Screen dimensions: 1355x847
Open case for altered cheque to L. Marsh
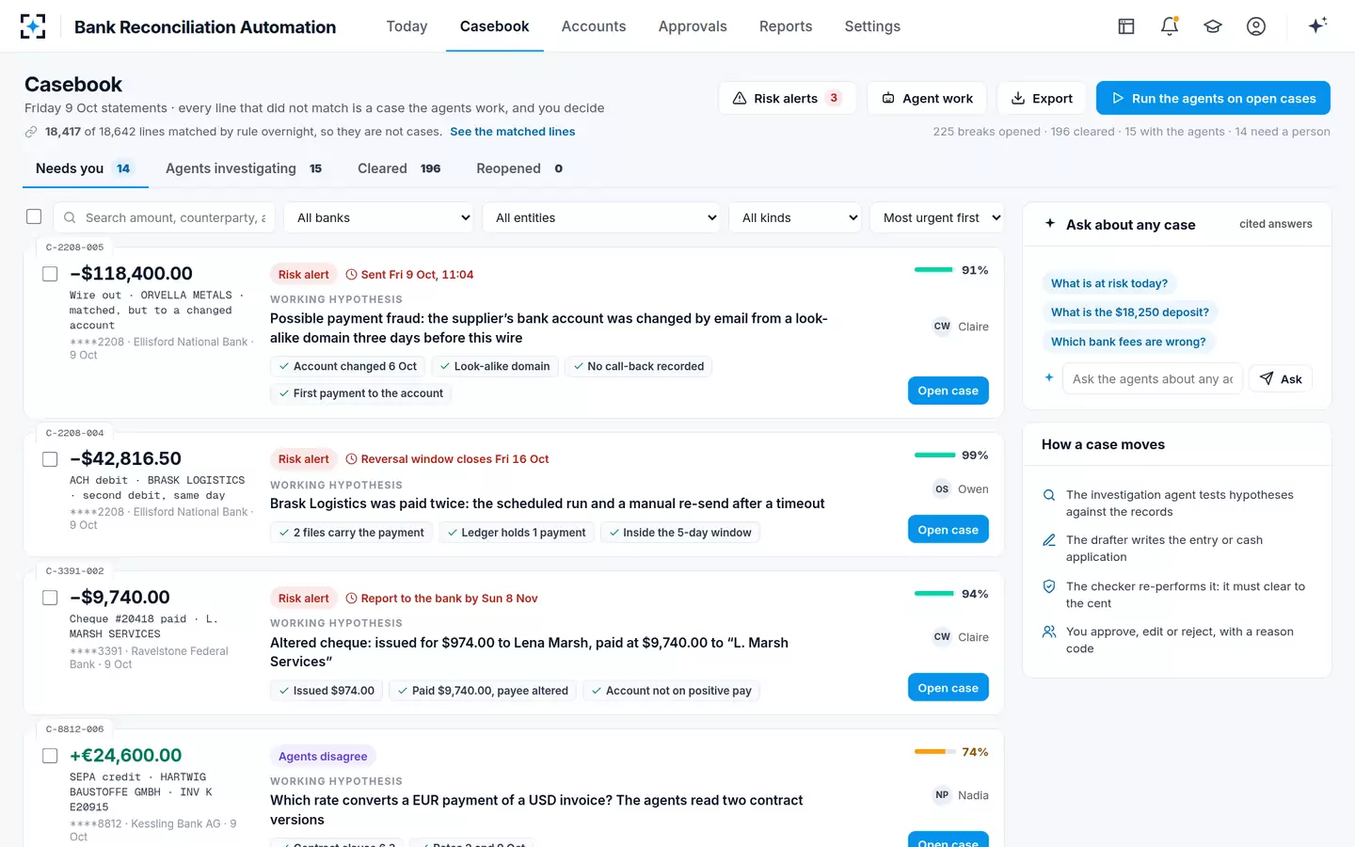(x=948, y=688)
